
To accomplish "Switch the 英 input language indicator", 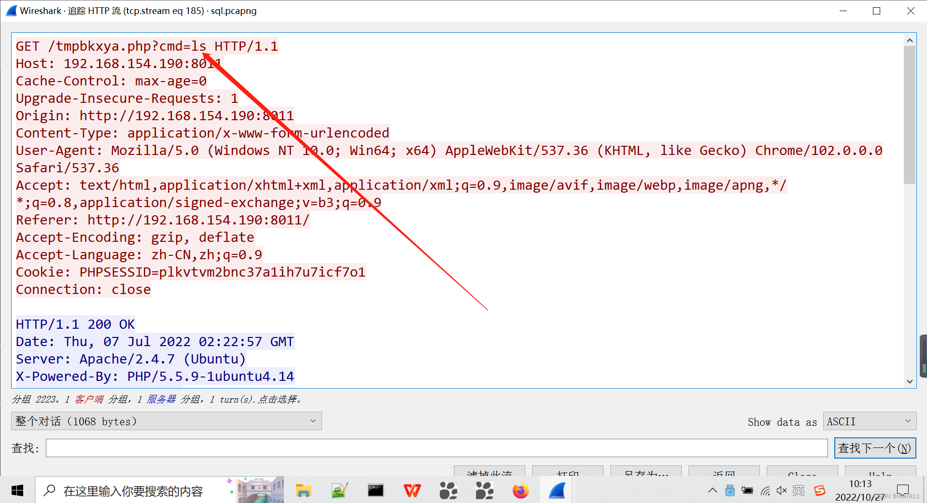I will point(799,491).
